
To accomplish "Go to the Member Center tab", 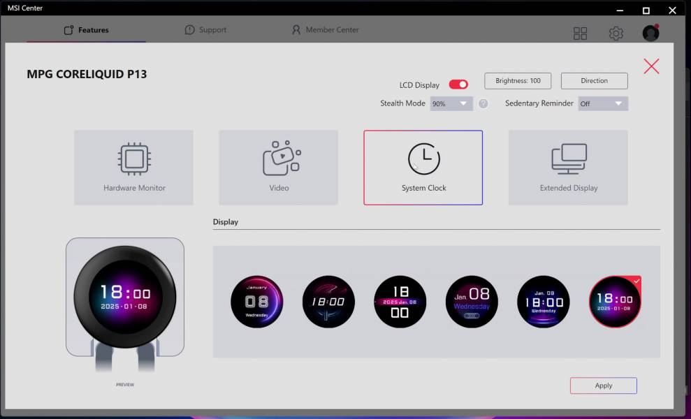I will tap(325, 30).
